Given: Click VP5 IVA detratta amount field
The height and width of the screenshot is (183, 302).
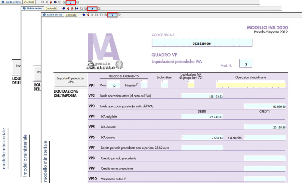Looking at the screenshot, I should (x=265, y=127).
